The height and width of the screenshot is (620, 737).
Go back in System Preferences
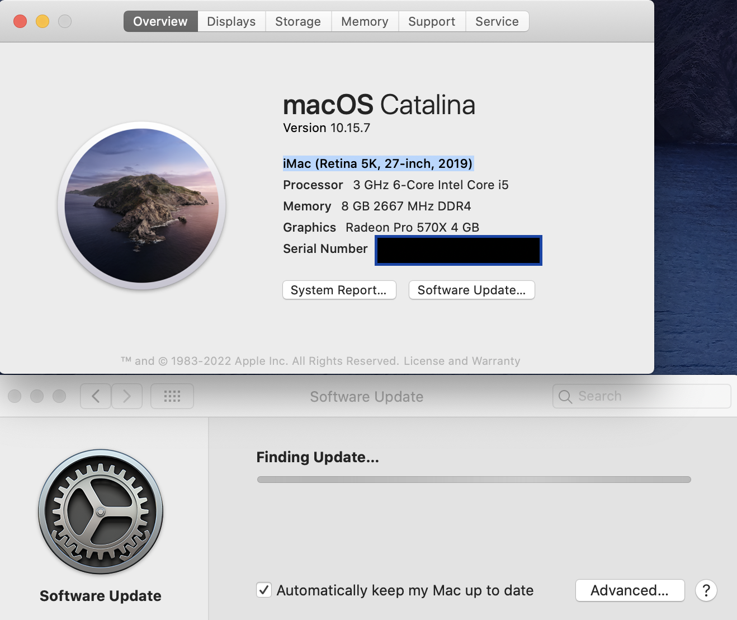[96, 396]
